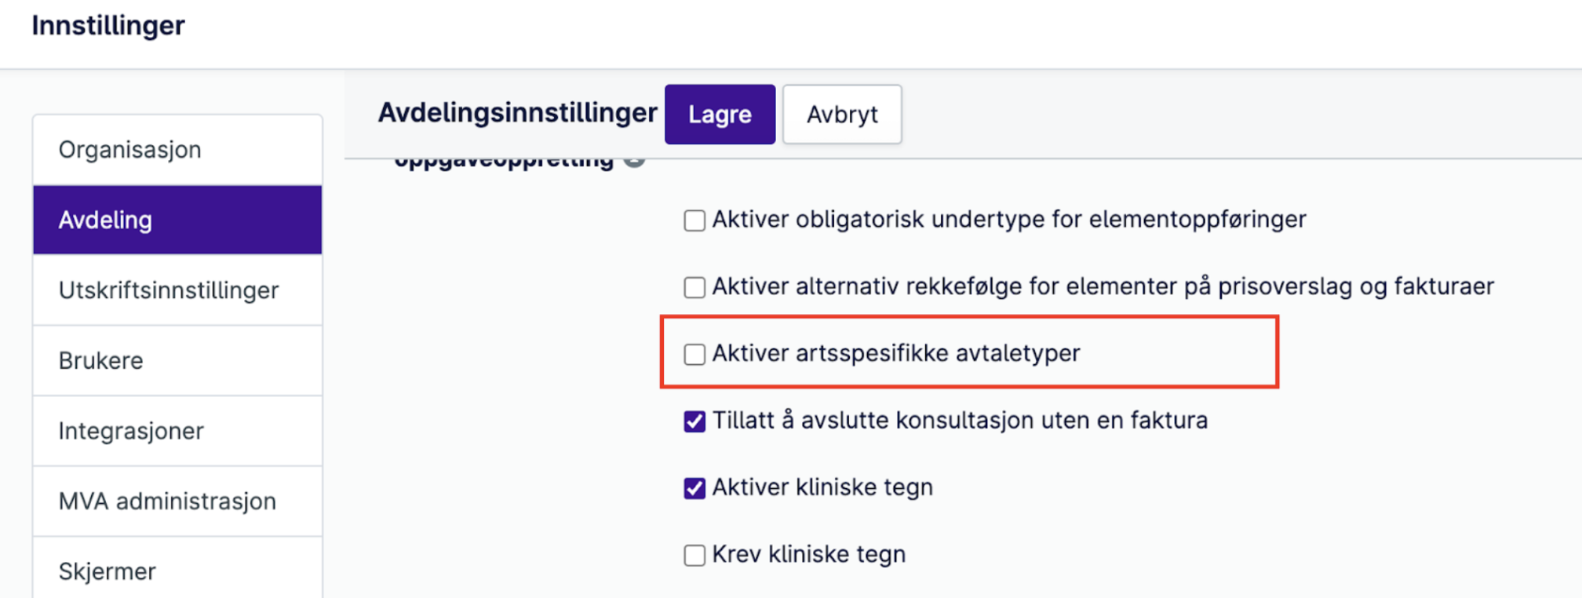Click the 'Aktiver artsspesifikke avtaletyper' label text

[x=896, y=353]
